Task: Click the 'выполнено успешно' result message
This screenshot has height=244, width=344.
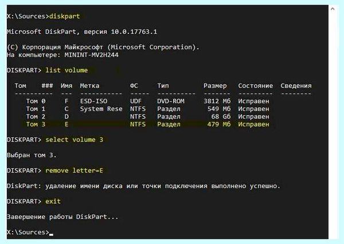Action: [x=246, y=186]
